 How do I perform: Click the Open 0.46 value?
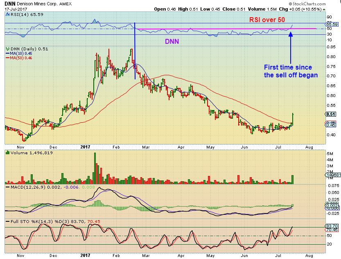[165, 9]
